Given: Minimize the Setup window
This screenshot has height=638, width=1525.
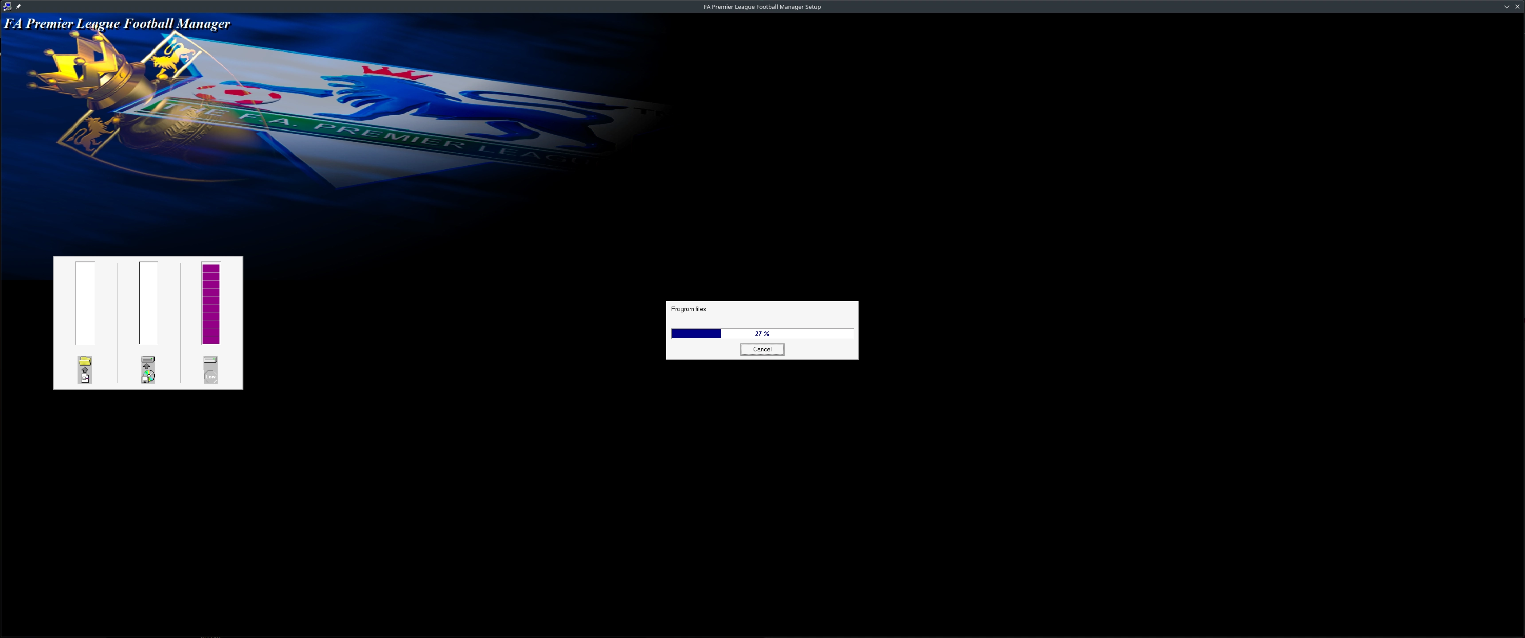Looking at the screenshot, I should (1506, 7).
